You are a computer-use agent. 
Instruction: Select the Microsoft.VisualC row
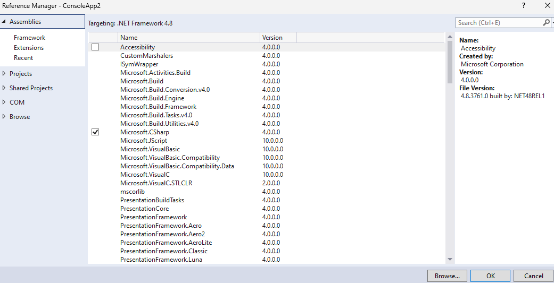266,175
